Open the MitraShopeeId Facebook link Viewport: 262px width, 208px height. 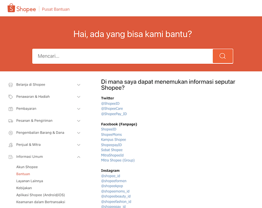112,155
